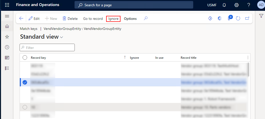
Task: Sort by Record key column header
Action: click(x=38, y=58)
